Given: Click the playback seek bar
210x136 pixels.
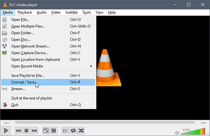Looking at the screenshot, I should [105, 122].
